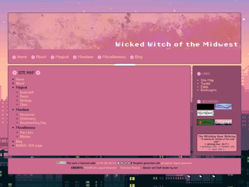Viewport: 249px width, 187px height.
Task: Open the Fern Fenwolf neighbor badge
Action: (205, 113)
